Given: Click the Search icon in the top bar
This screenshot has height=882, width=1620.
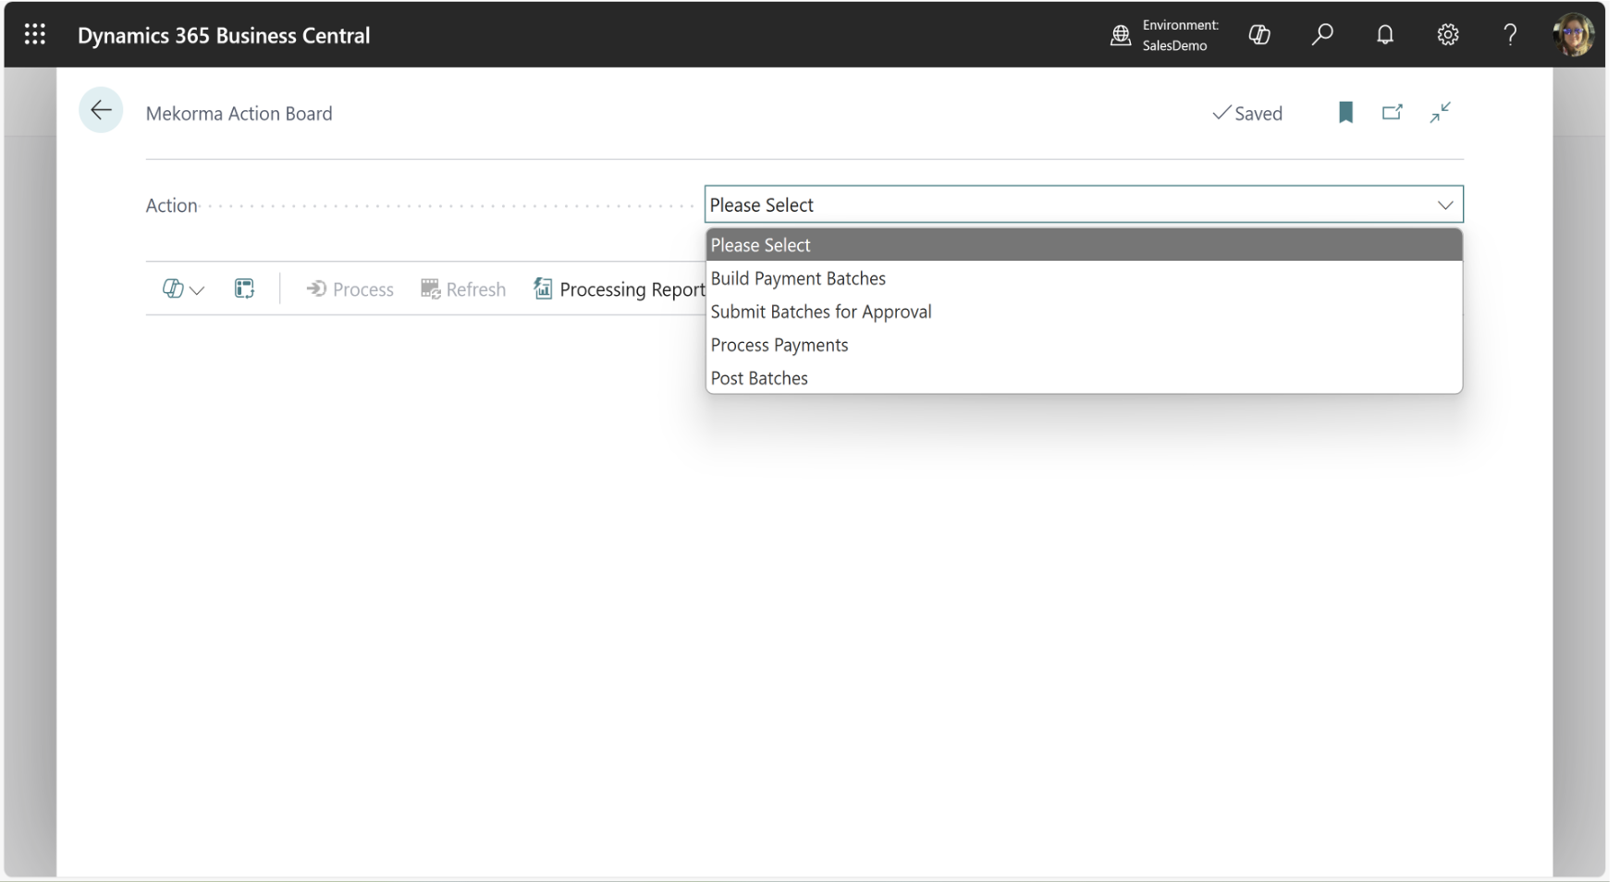Looking at the screenshot, I should 1321,34.
